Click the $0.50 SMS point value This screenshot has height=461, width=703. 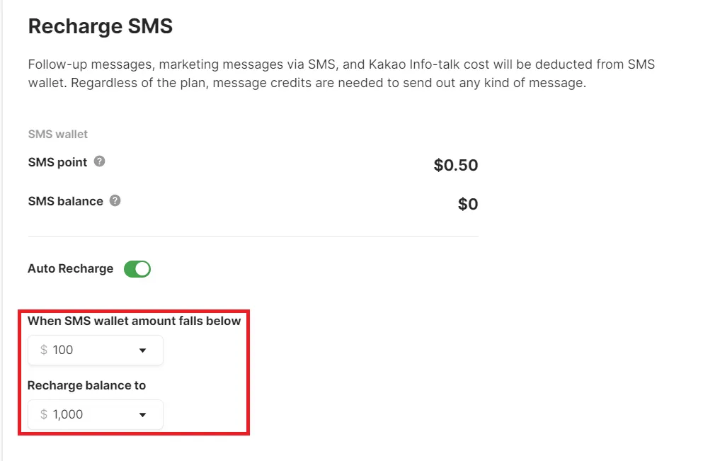coord(456,166)
